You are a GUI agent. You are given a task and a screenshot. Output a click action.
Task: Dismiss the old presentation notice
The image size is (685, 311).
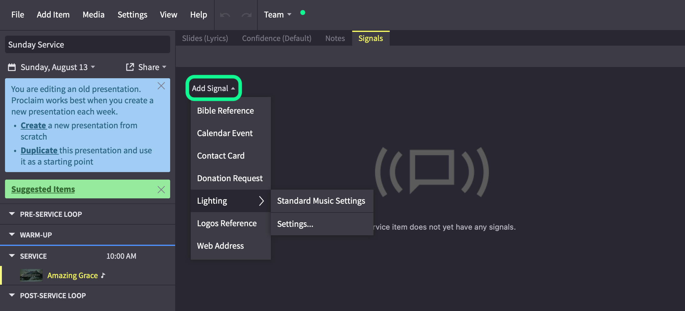pyautogui.click(x=161, y=86)
